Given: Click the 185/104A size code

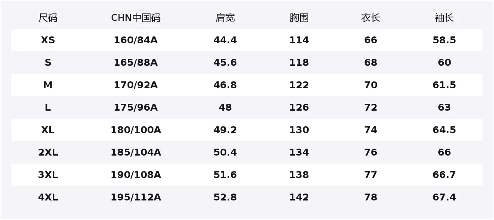Looking at the screenshot, I should point(136,152).
